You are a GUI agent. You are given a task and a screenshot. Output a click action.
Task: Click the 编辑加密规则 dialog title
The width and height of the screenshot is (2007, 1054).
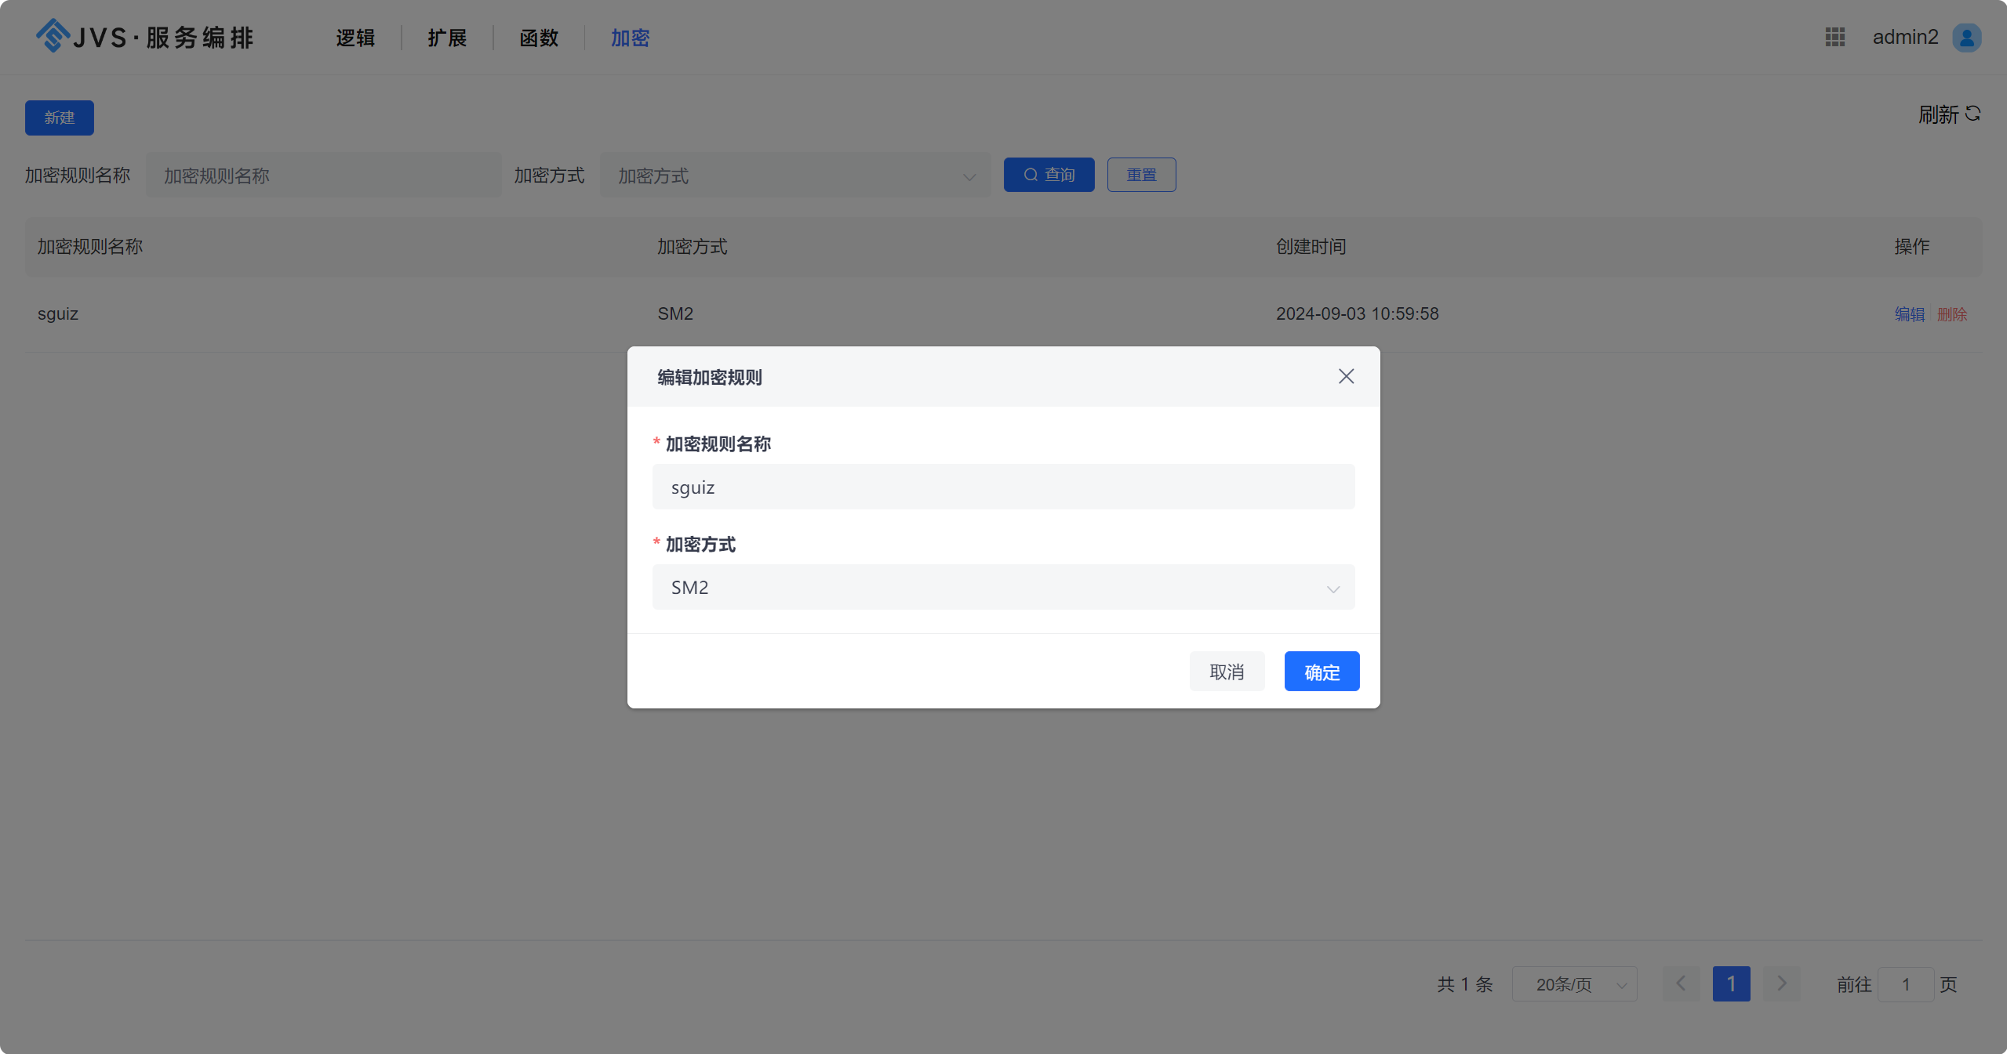point(710,377)
